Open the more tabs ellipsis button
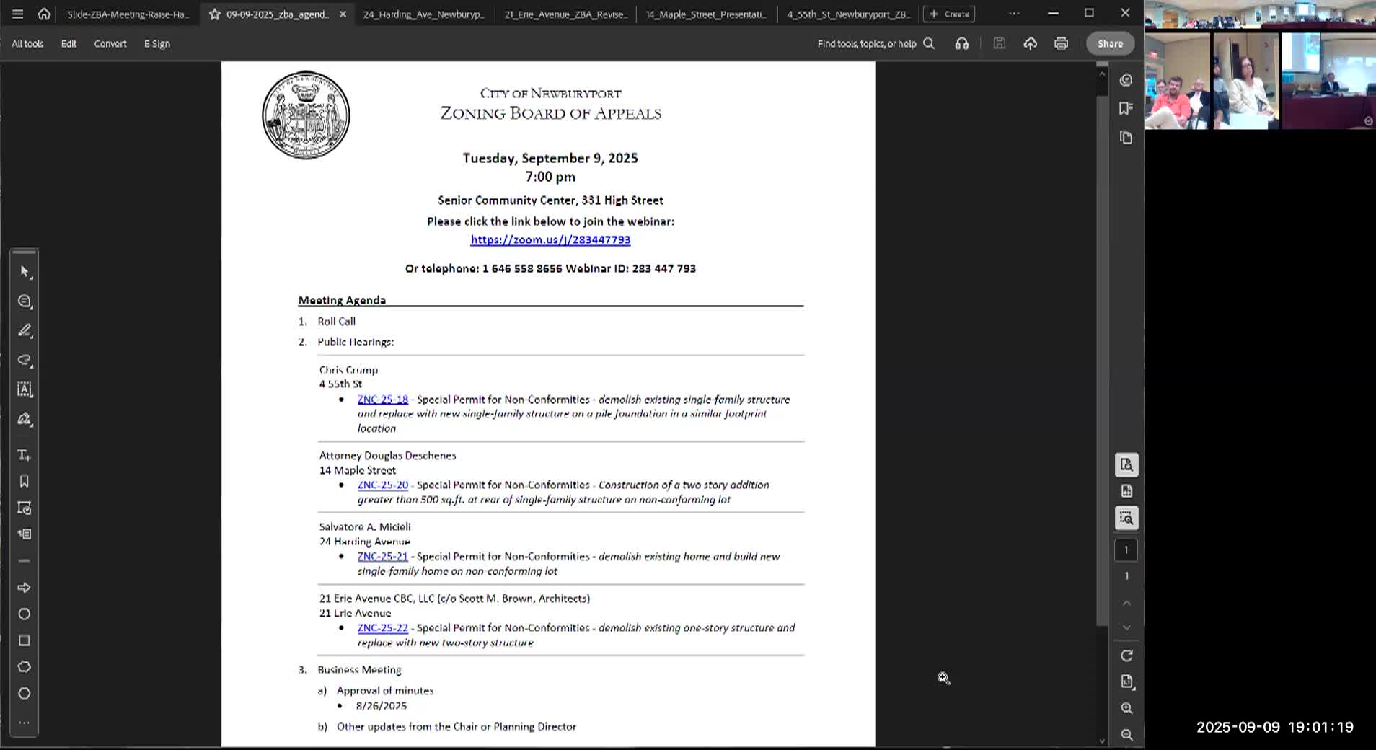Image resolution: width=1376 pixels, height=750 pixels. point(1014,14)
